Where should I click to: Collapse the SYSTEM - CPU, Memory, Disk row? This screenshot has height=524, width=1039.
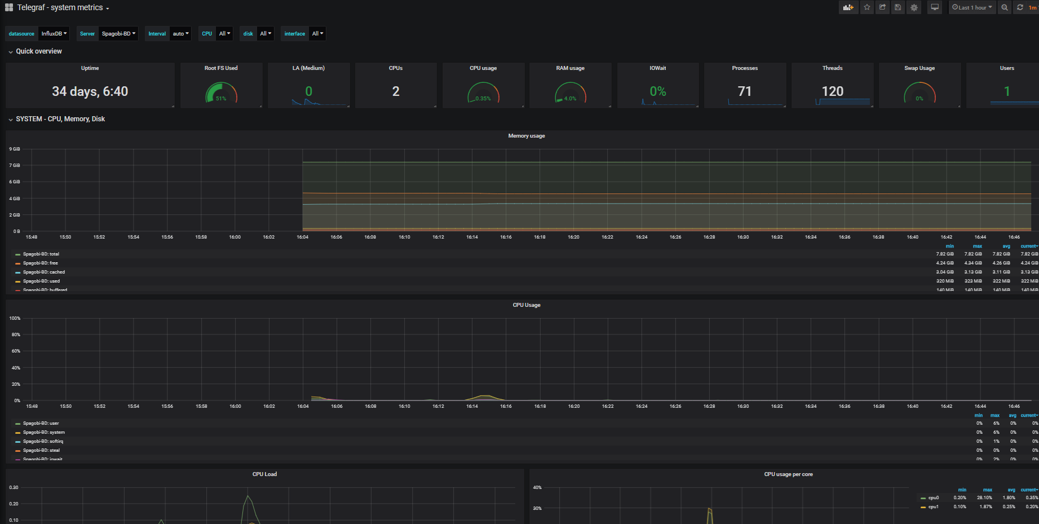click(60, 119)
